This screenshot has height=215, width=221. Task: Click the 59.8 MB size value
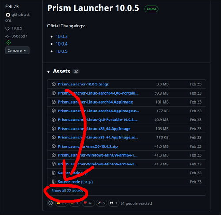(x=161, y=93)
